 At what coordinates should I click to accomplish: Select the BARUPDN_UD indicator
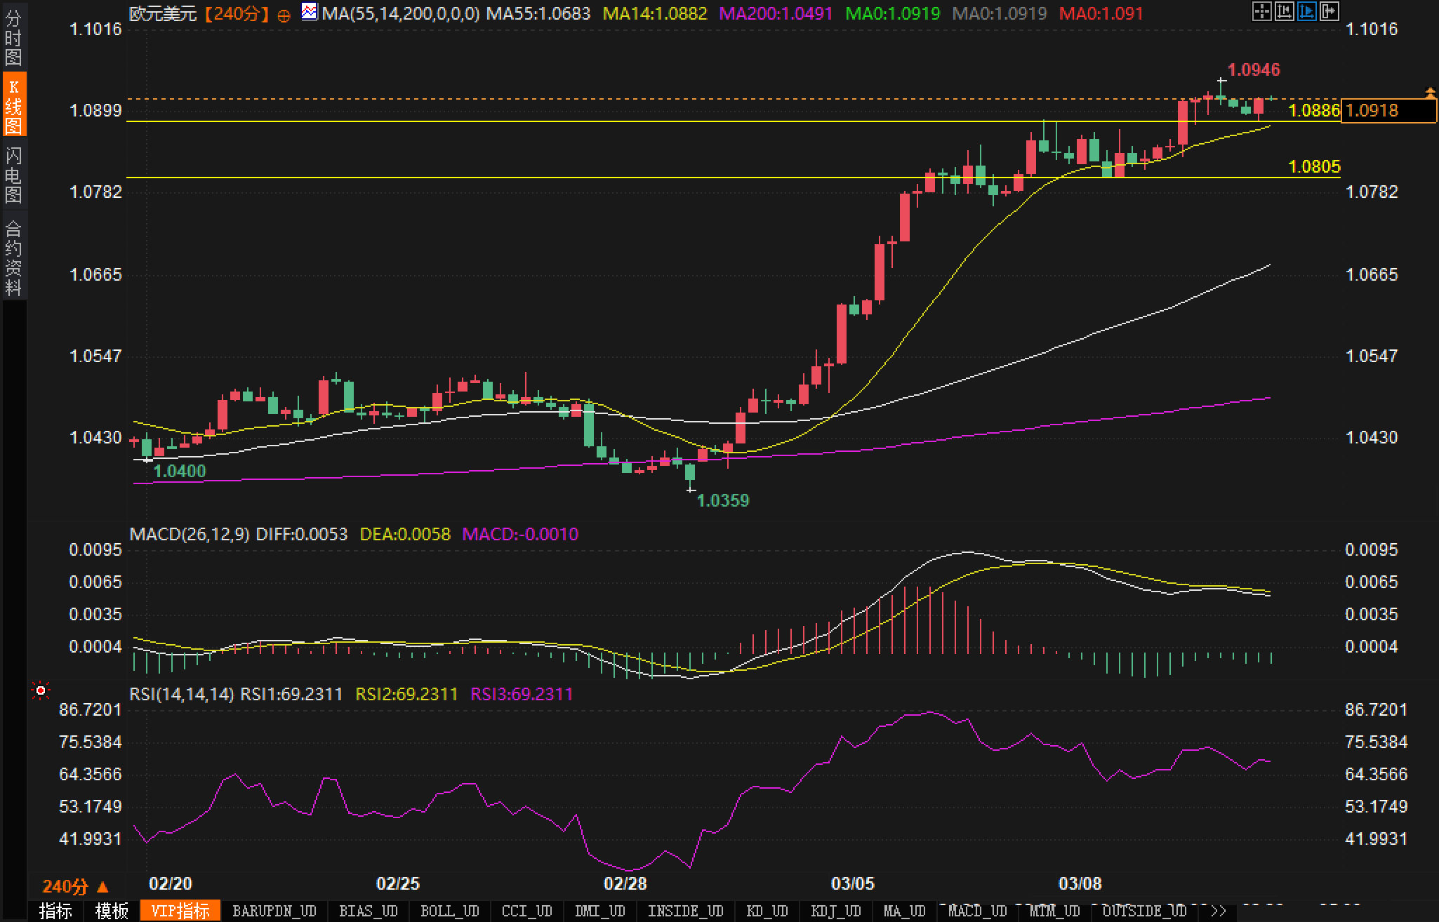[274, 911]
